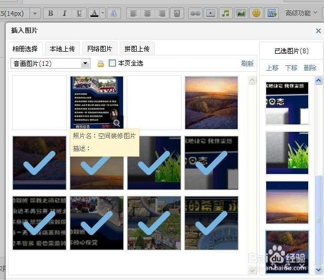The image size is (324, 280).
Task: Toggle bold formatting in toolbar
Action: pyautogui.click(x=50, y=13)
